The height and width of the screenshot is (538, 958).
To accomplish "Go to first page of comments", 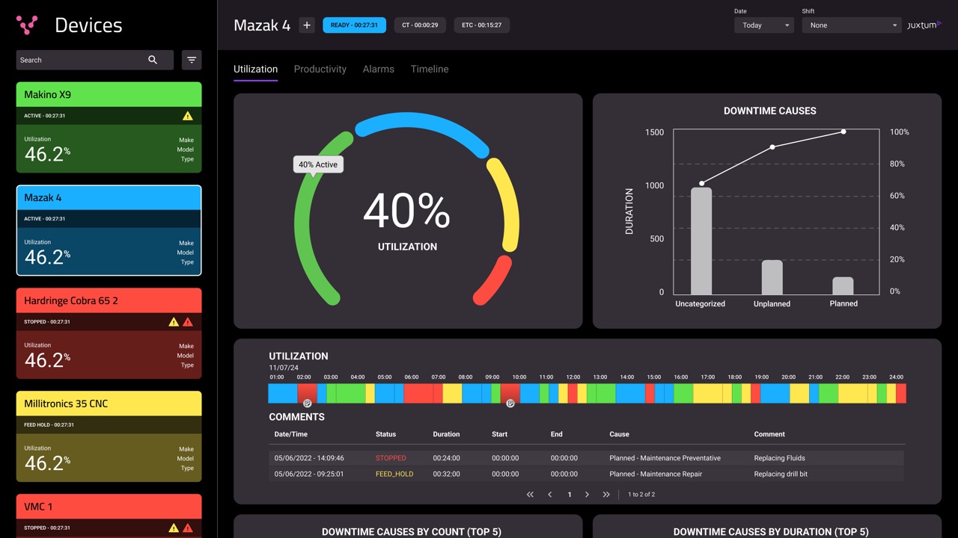I will [x=530, y=495].
